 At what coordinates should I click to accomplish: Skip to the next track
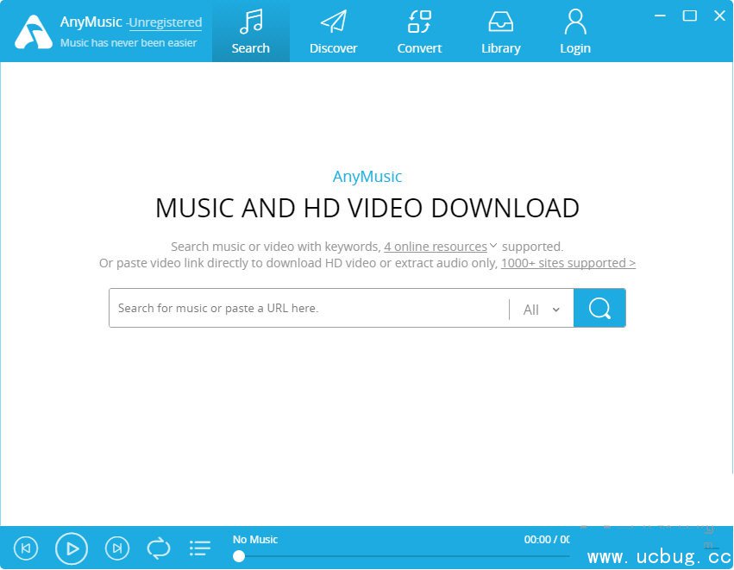coord(117,548)
